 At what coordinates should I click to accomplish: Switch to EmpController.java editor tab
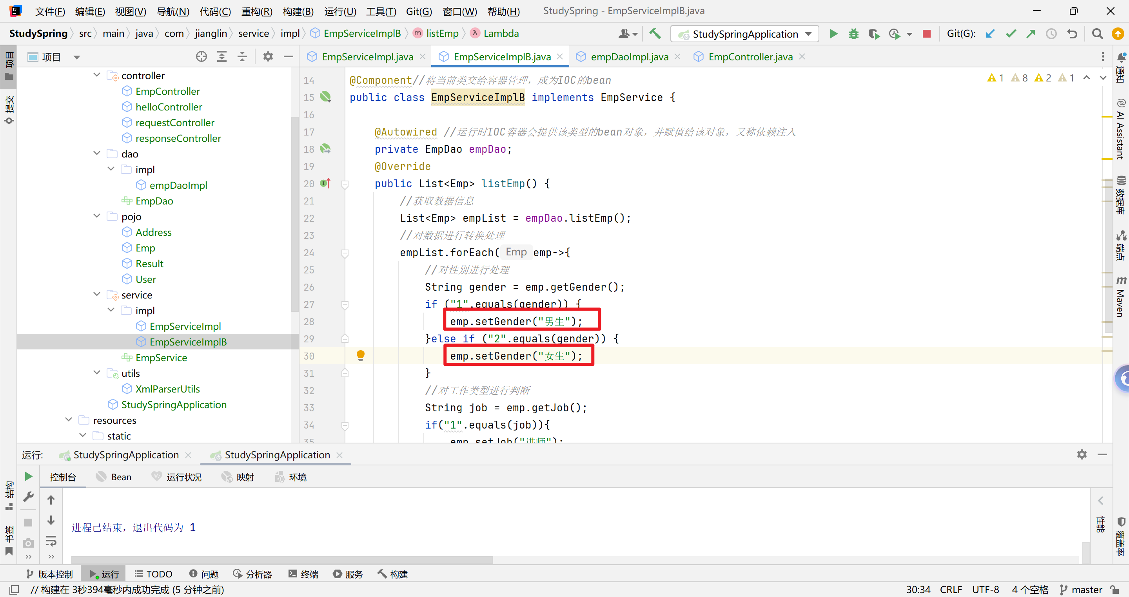tap(750, 57)
